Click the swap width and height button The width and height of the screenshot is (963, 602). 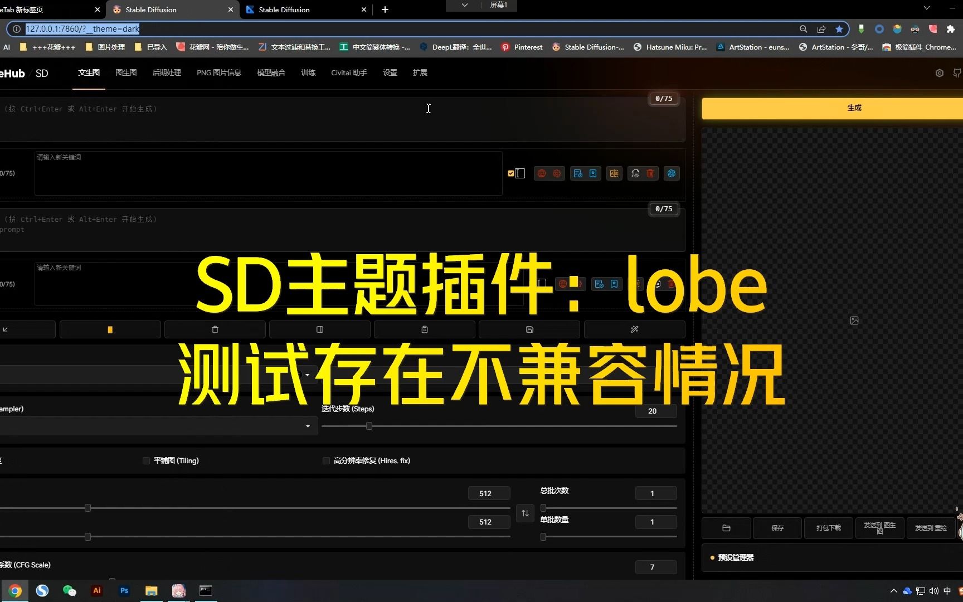(525, 513)
